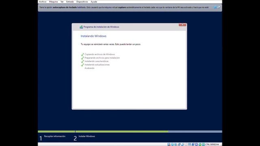Click the virtualization V icon in the status bar
The height and width of the screenshot is (146, 260).
tap(197, 144)
